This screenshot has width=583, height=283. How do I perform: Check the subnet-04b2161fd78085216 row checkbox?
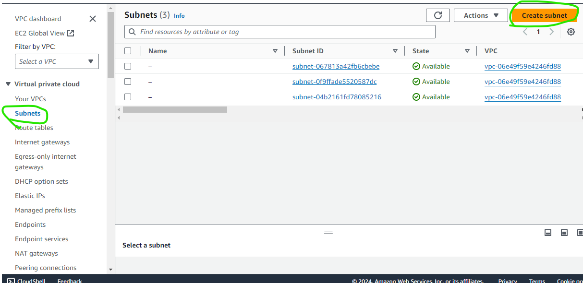128,97
